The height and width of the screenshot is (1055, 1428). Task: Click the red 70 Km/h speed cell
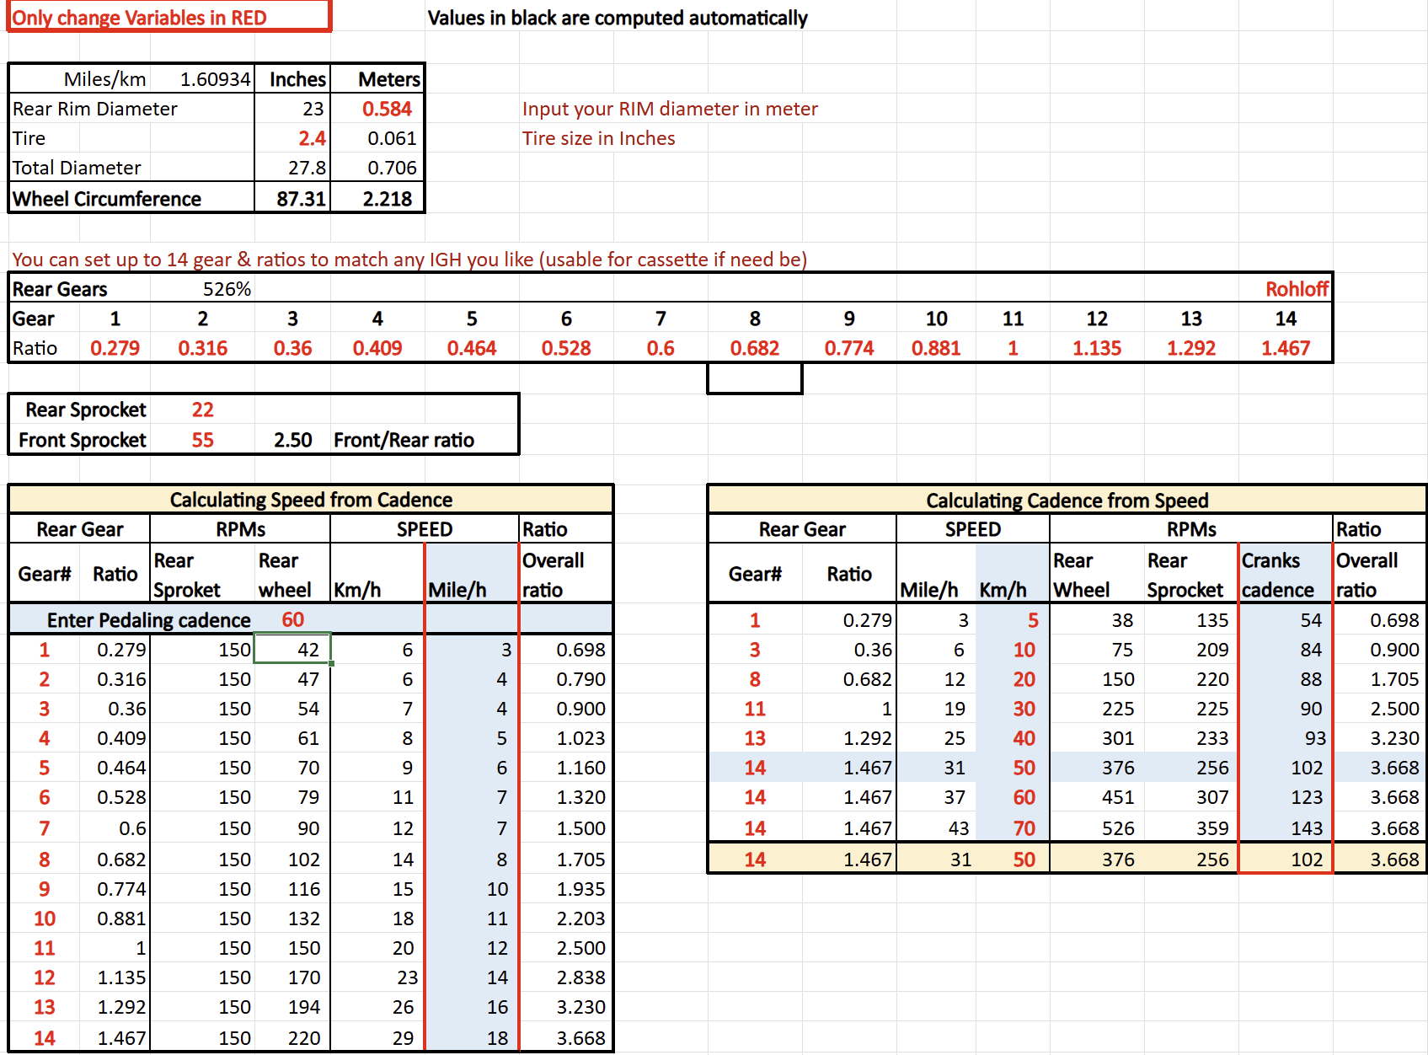(1023, 828)
